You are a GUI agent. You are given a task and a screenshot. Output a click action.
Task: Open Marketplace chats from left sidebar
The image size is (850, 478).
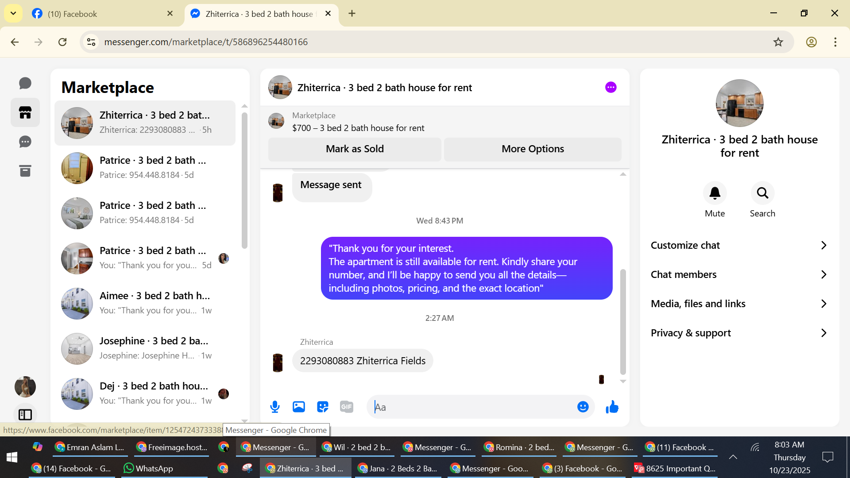click(x=25, y=112)
